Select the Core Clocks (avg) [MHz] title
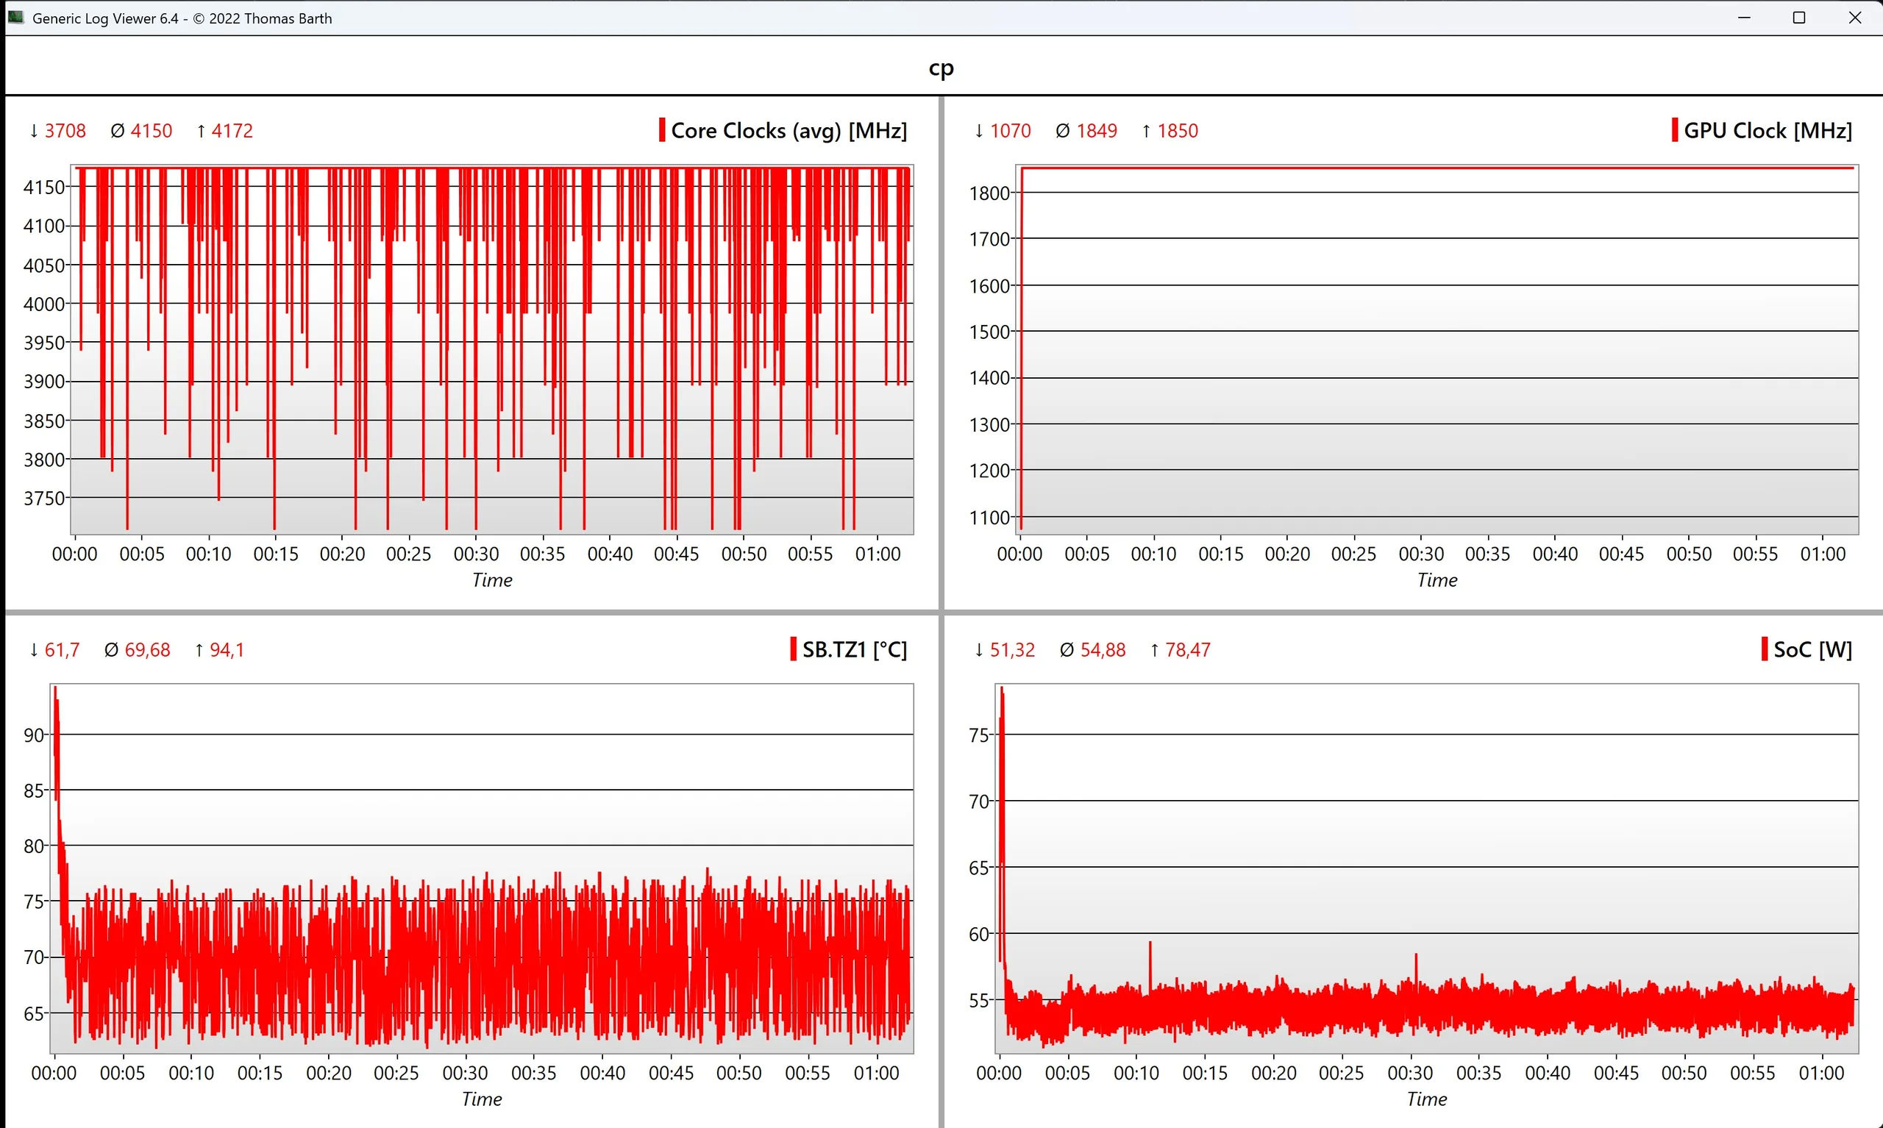 coord(789,131)
